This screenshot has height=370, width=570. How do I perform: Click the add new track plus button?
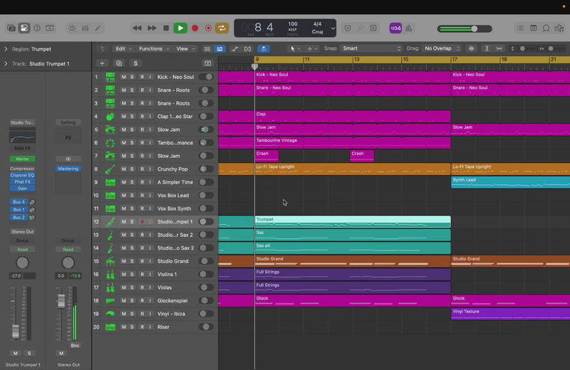pyautogui.click(x=100, y=63)
